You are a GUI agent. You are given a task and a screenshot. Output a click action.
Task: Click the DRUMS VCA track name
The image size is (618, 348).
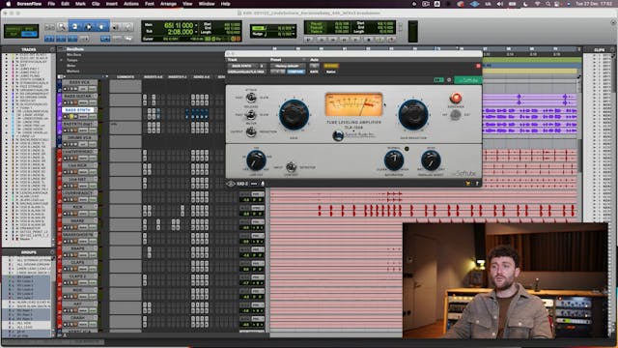point(78,137)
